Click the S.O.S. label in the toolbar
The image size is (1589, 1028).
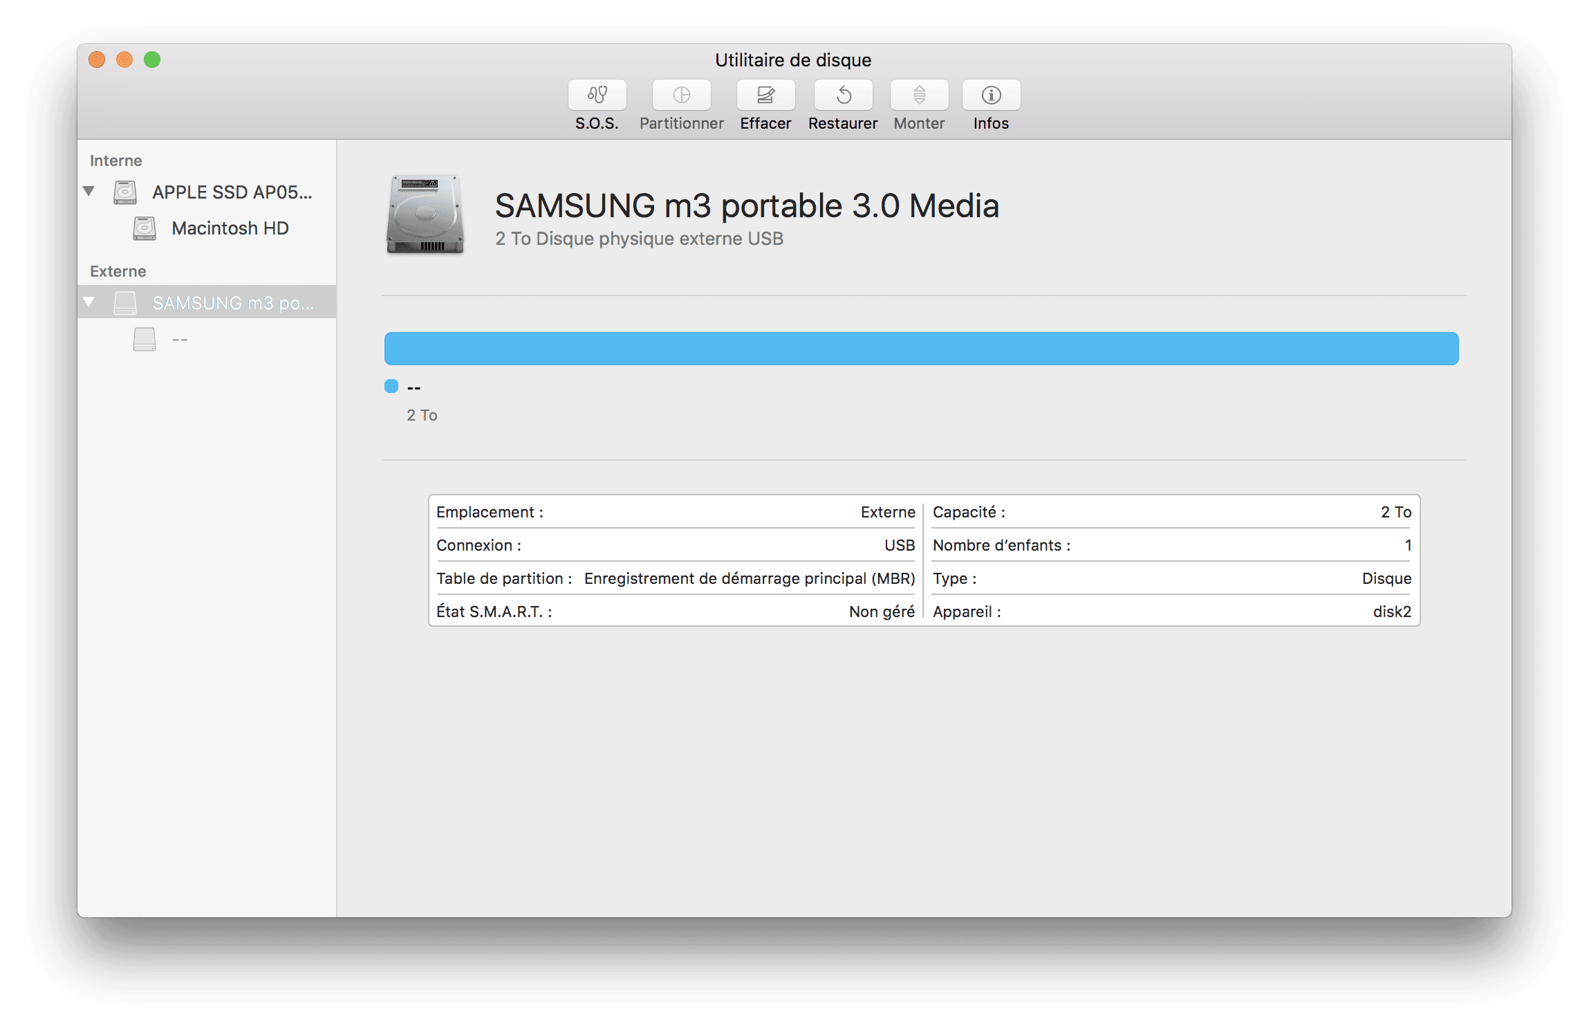597,124
